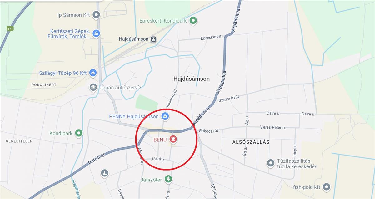Screen dimensions: 375x199
Task: Open the Hajdúsámson train station icon
Action: [x=153, y=39]
